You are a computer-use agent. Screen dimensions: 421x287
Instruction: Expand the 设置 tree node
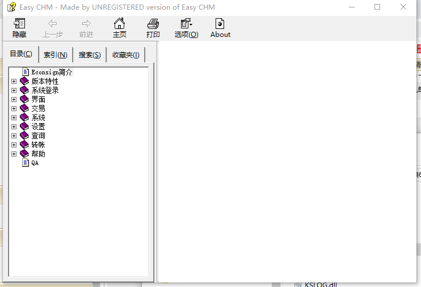pyautogui.click(x=14, y=126)
